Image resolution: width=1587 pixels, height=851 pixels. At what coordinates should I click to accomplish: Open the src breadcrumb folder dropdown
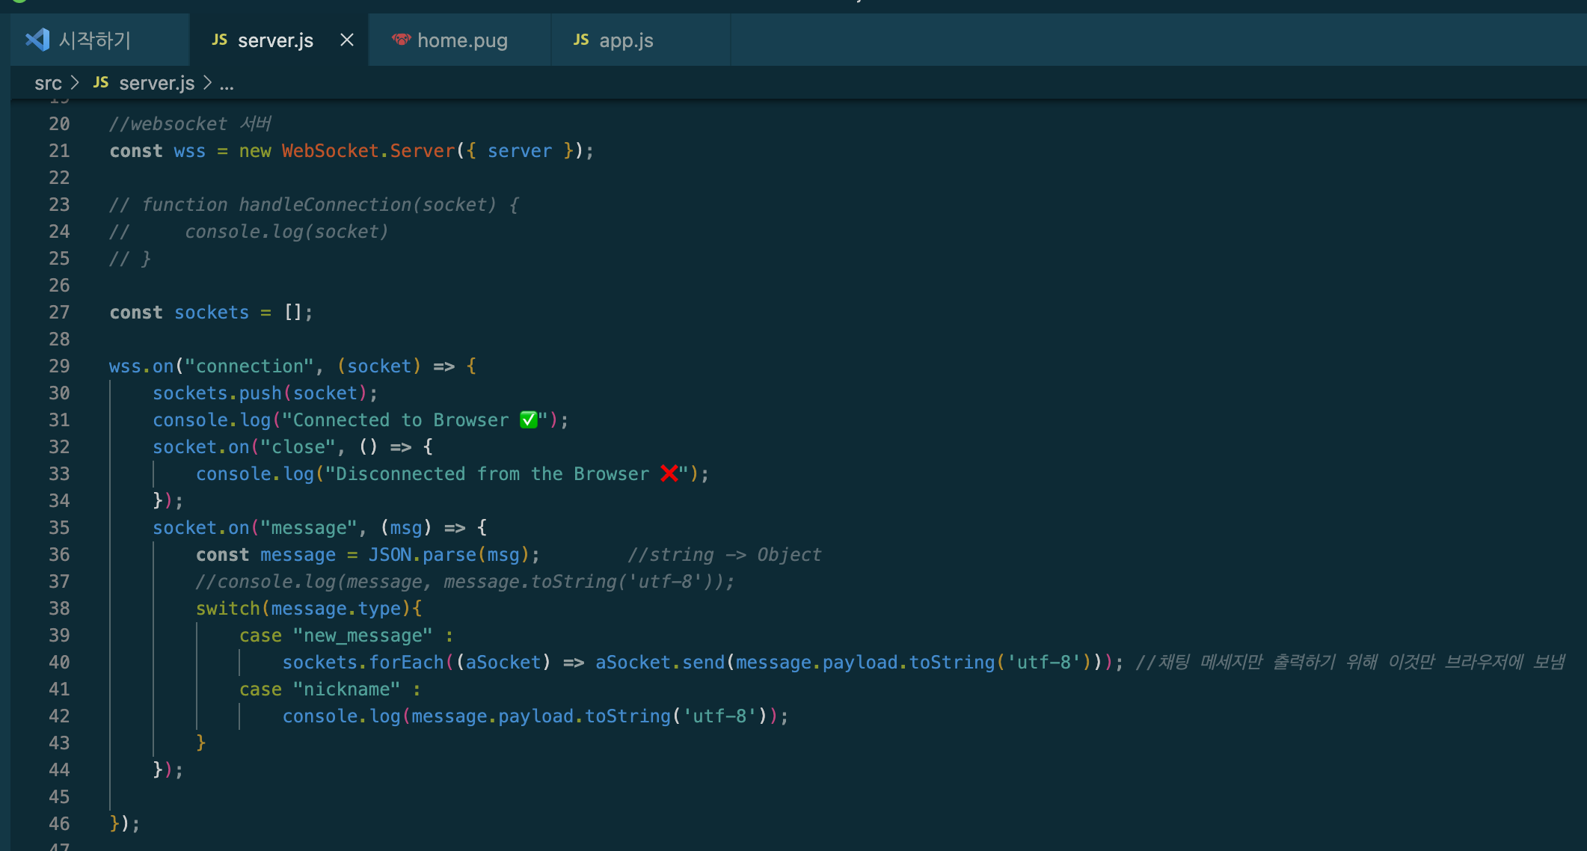tap(48, 83)
